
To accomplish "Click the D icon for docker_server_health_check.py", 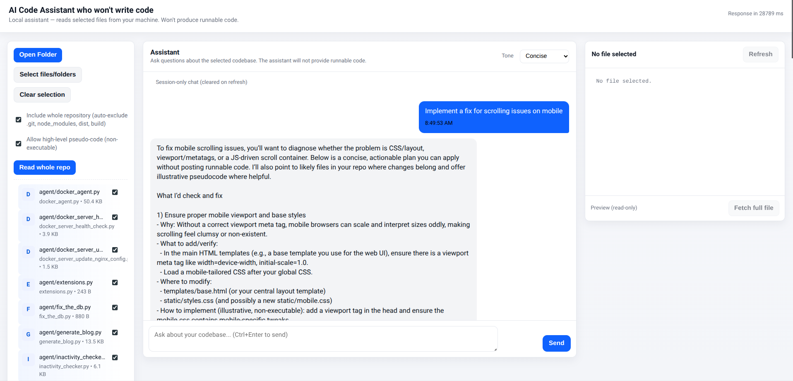I will point(28,219).
